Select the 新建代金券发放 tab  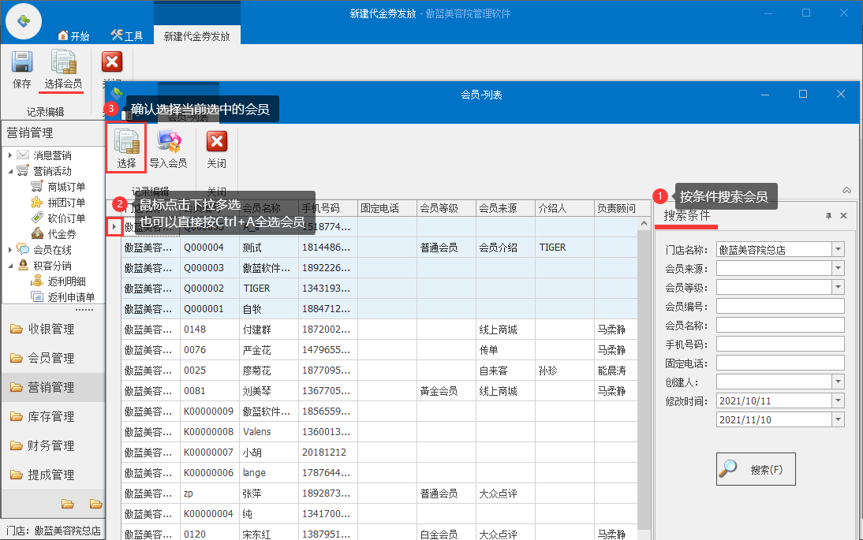tap(197, 36)
